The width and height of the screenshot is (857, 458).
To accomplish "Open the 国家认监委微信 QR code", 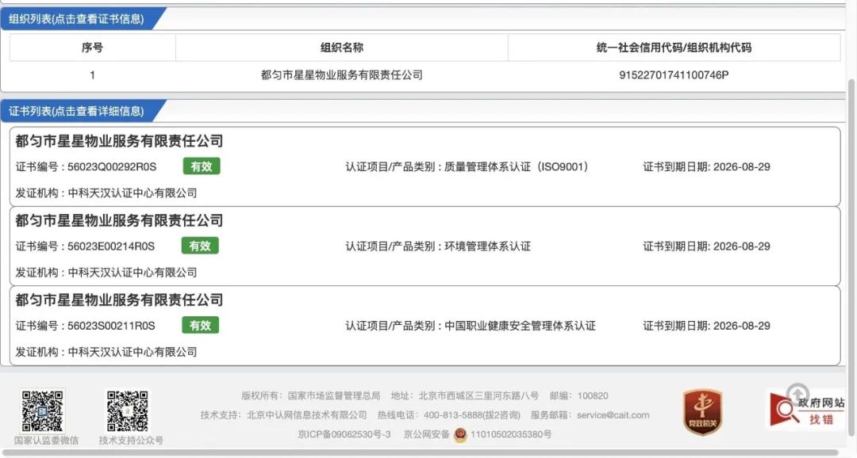I will point(43,410).
